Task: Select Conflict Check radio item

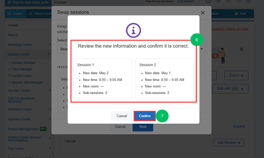Action: pos(10,76)
